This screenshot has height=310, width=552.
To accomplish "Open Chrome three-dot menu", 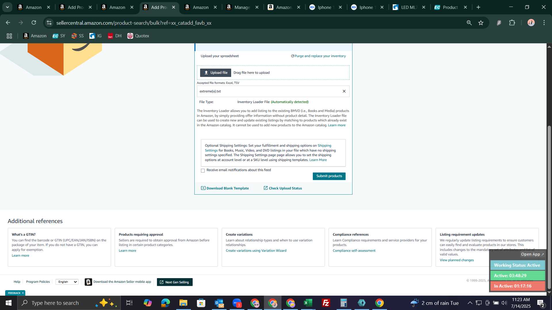I will (x=544, y=23).
